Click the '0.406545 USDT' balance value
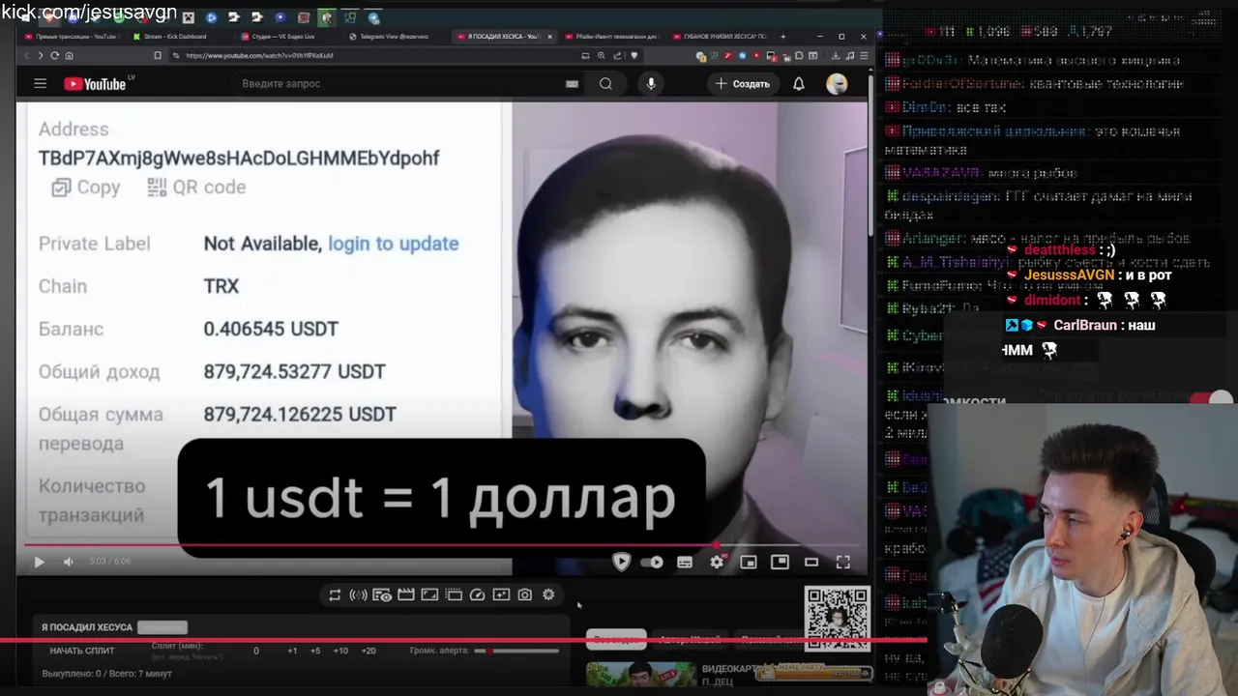This screenshot has height=696, width=1238. coord(271,329)
